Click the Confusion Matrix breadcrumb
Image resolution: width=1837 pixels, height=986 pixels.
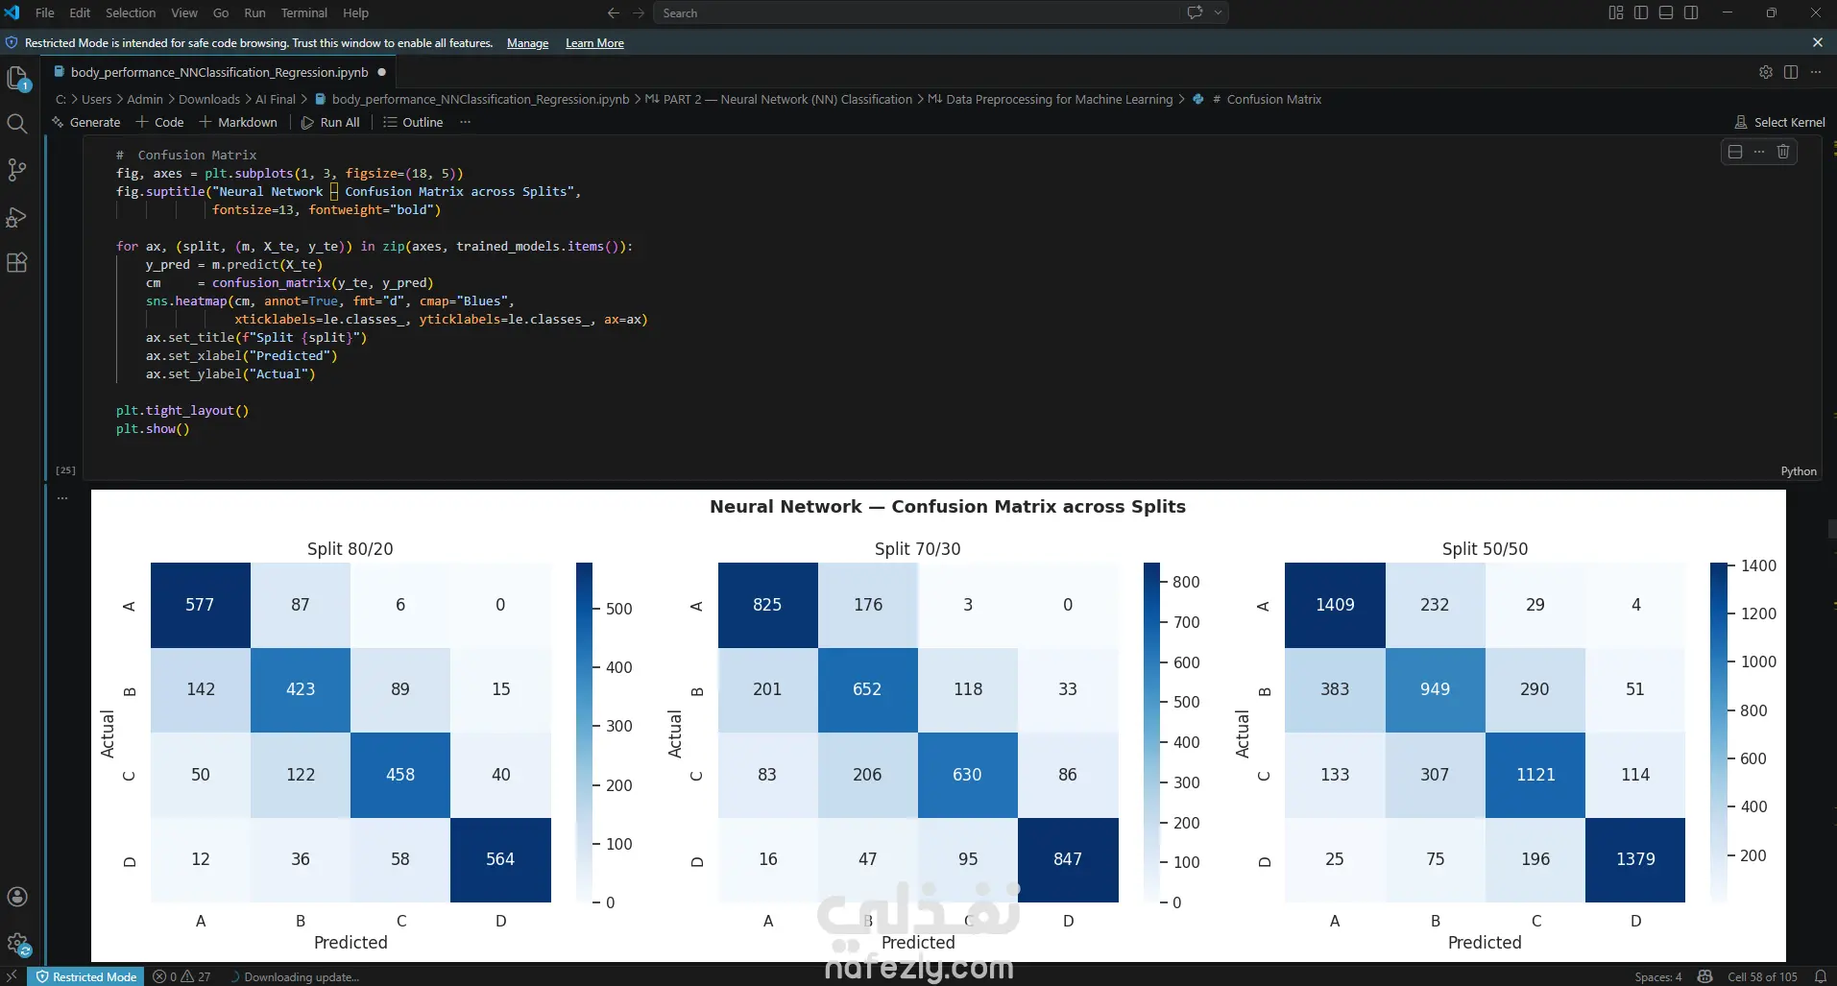1257,99
